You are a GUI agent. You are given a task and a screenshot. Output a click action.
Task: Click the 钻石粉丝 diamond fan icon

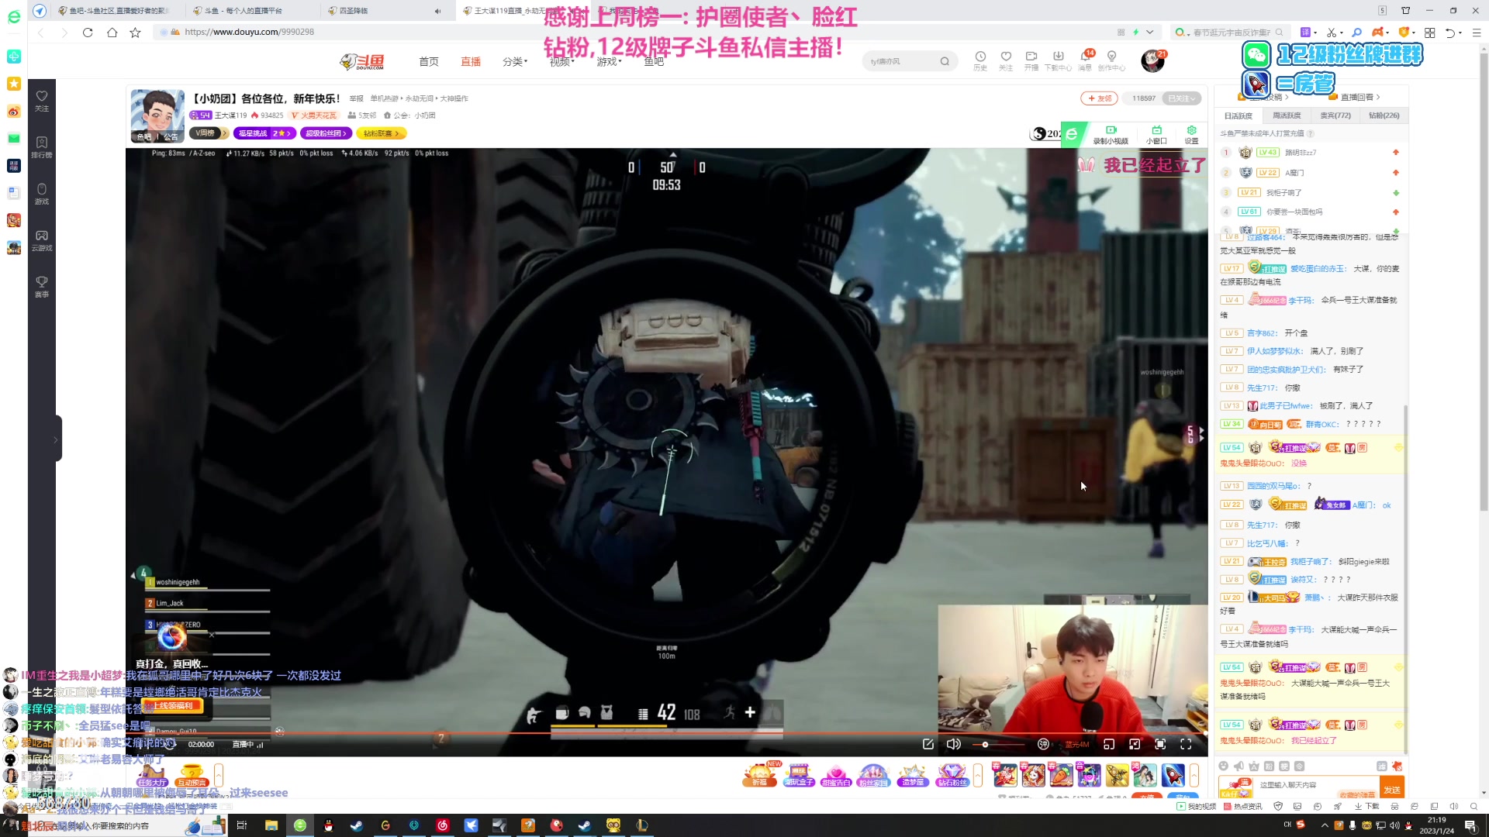952,775
